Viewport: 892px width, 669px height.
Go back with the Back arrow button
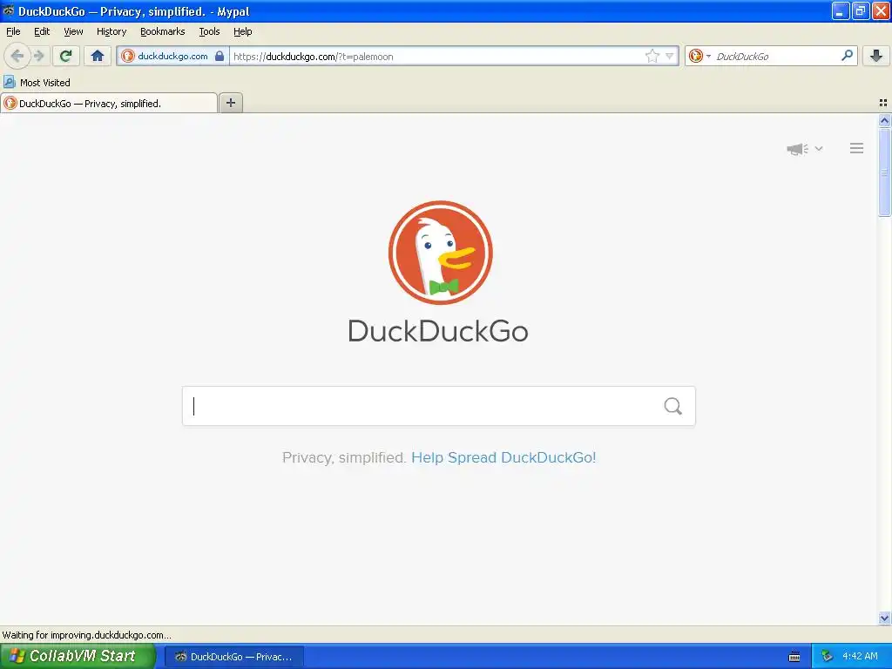tap(17, 56)
